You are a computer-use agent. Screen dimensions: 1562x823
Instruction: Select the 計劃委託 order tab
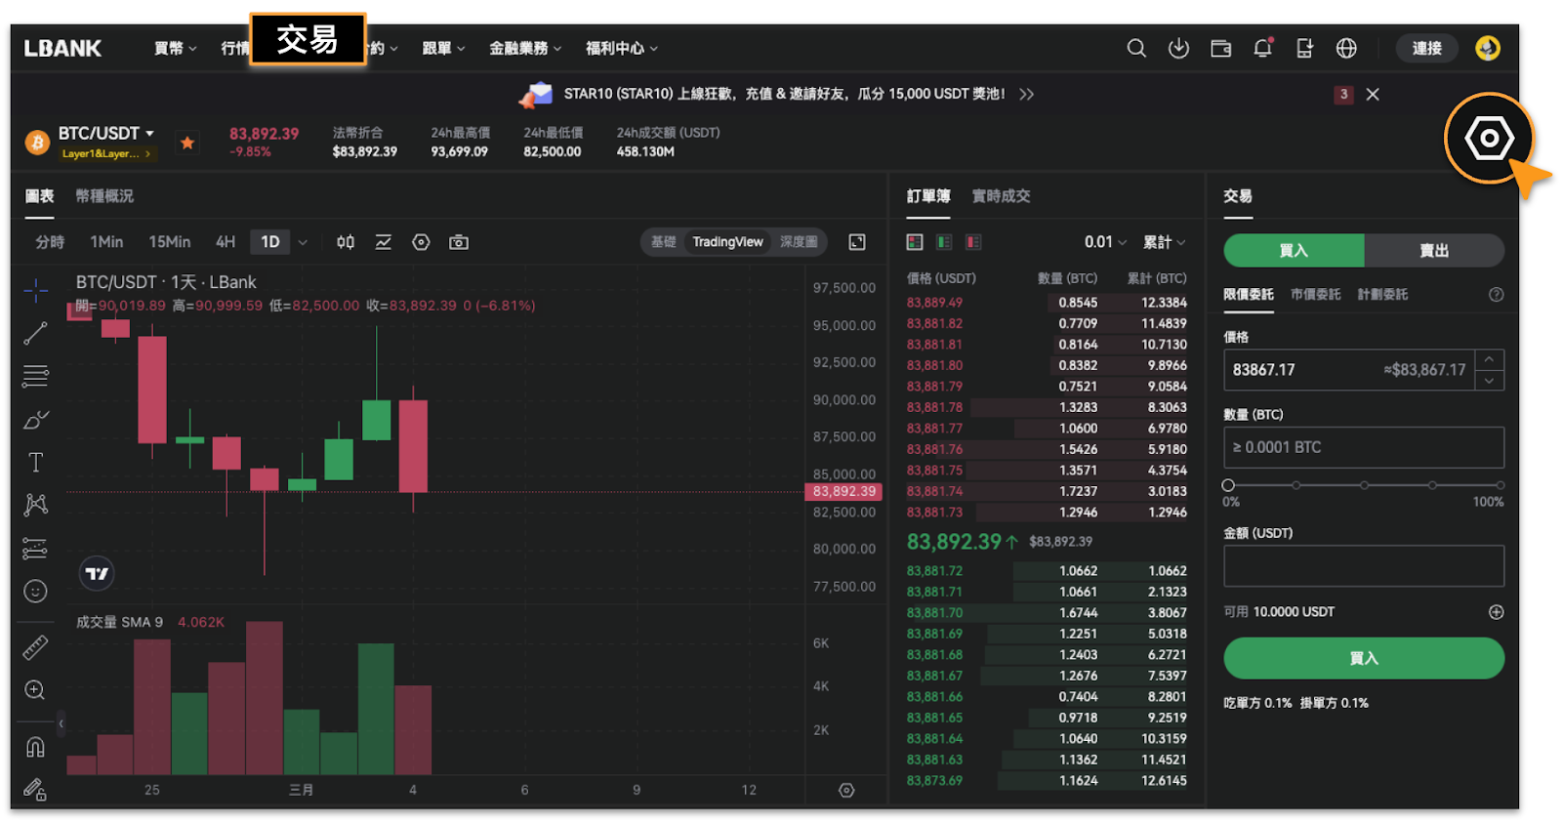coord(1382,294)
